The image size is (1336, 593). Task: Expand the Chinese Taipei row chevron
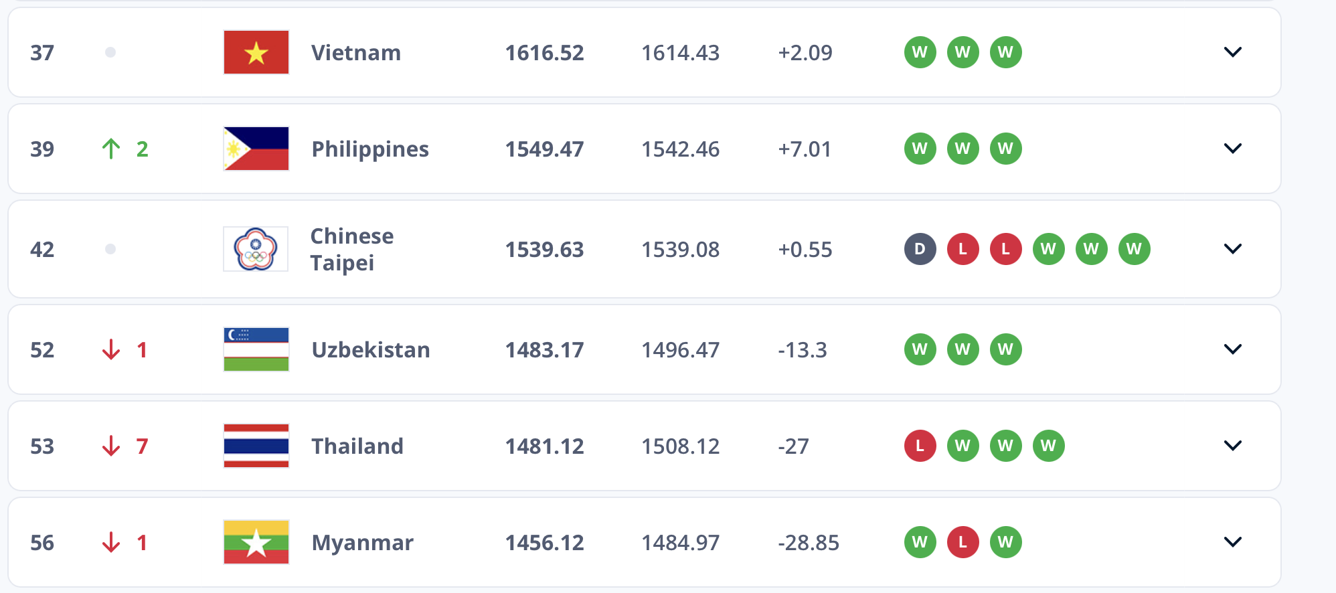pos(1232,249)
